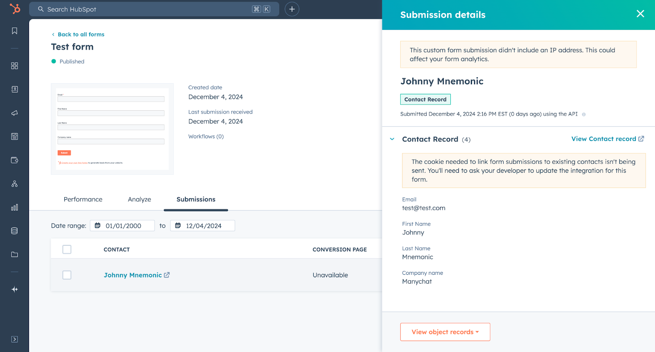
Task: Click the HubSpot sprocket logo
Action: pyautogui.click(x=15, y=9)
